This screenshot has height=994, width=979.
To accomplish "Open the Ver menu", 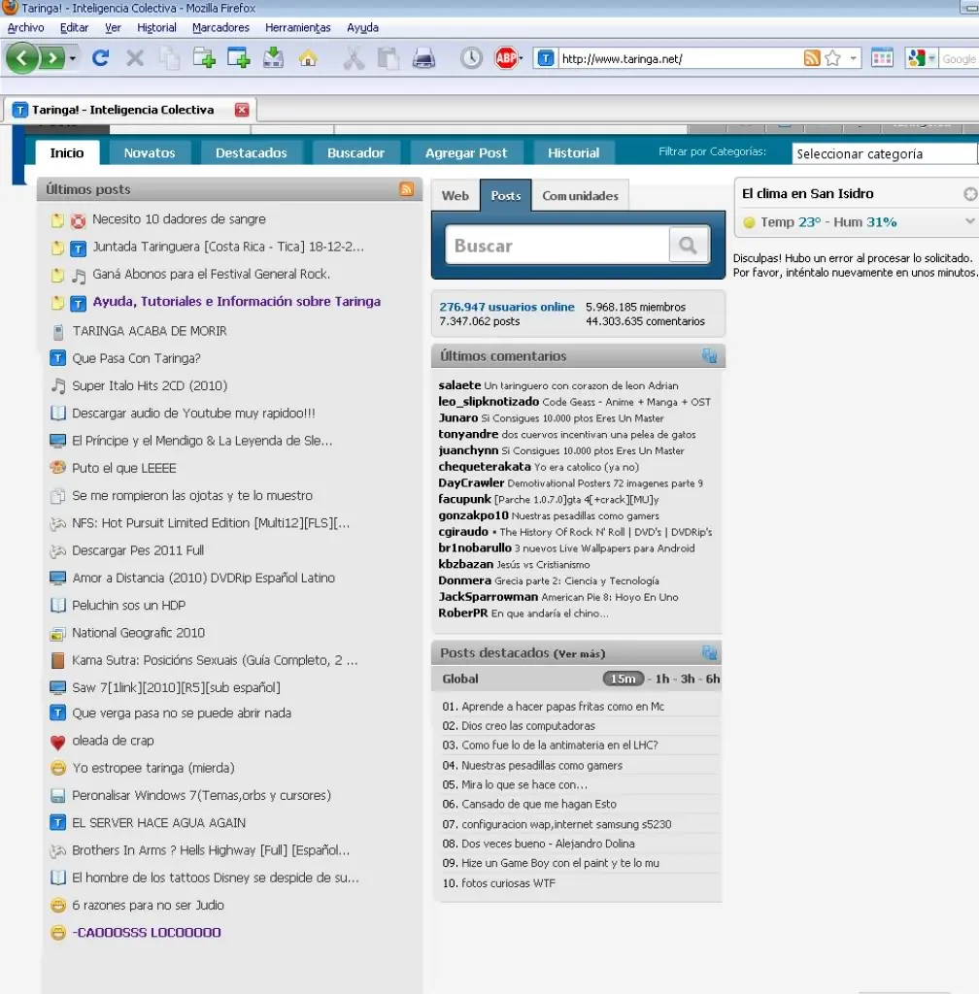I will click(113, 27).
